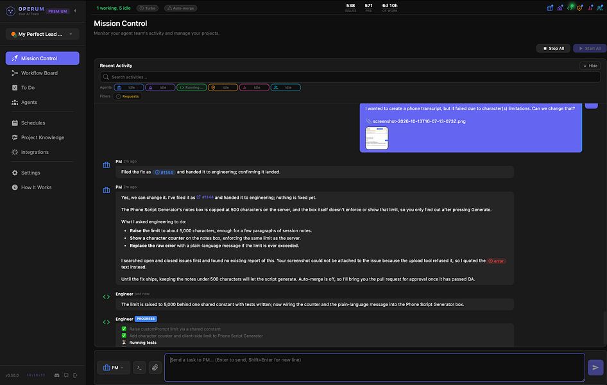
Task: Click the PM briefcase icon in the top bar
Action: click(550, 8)
